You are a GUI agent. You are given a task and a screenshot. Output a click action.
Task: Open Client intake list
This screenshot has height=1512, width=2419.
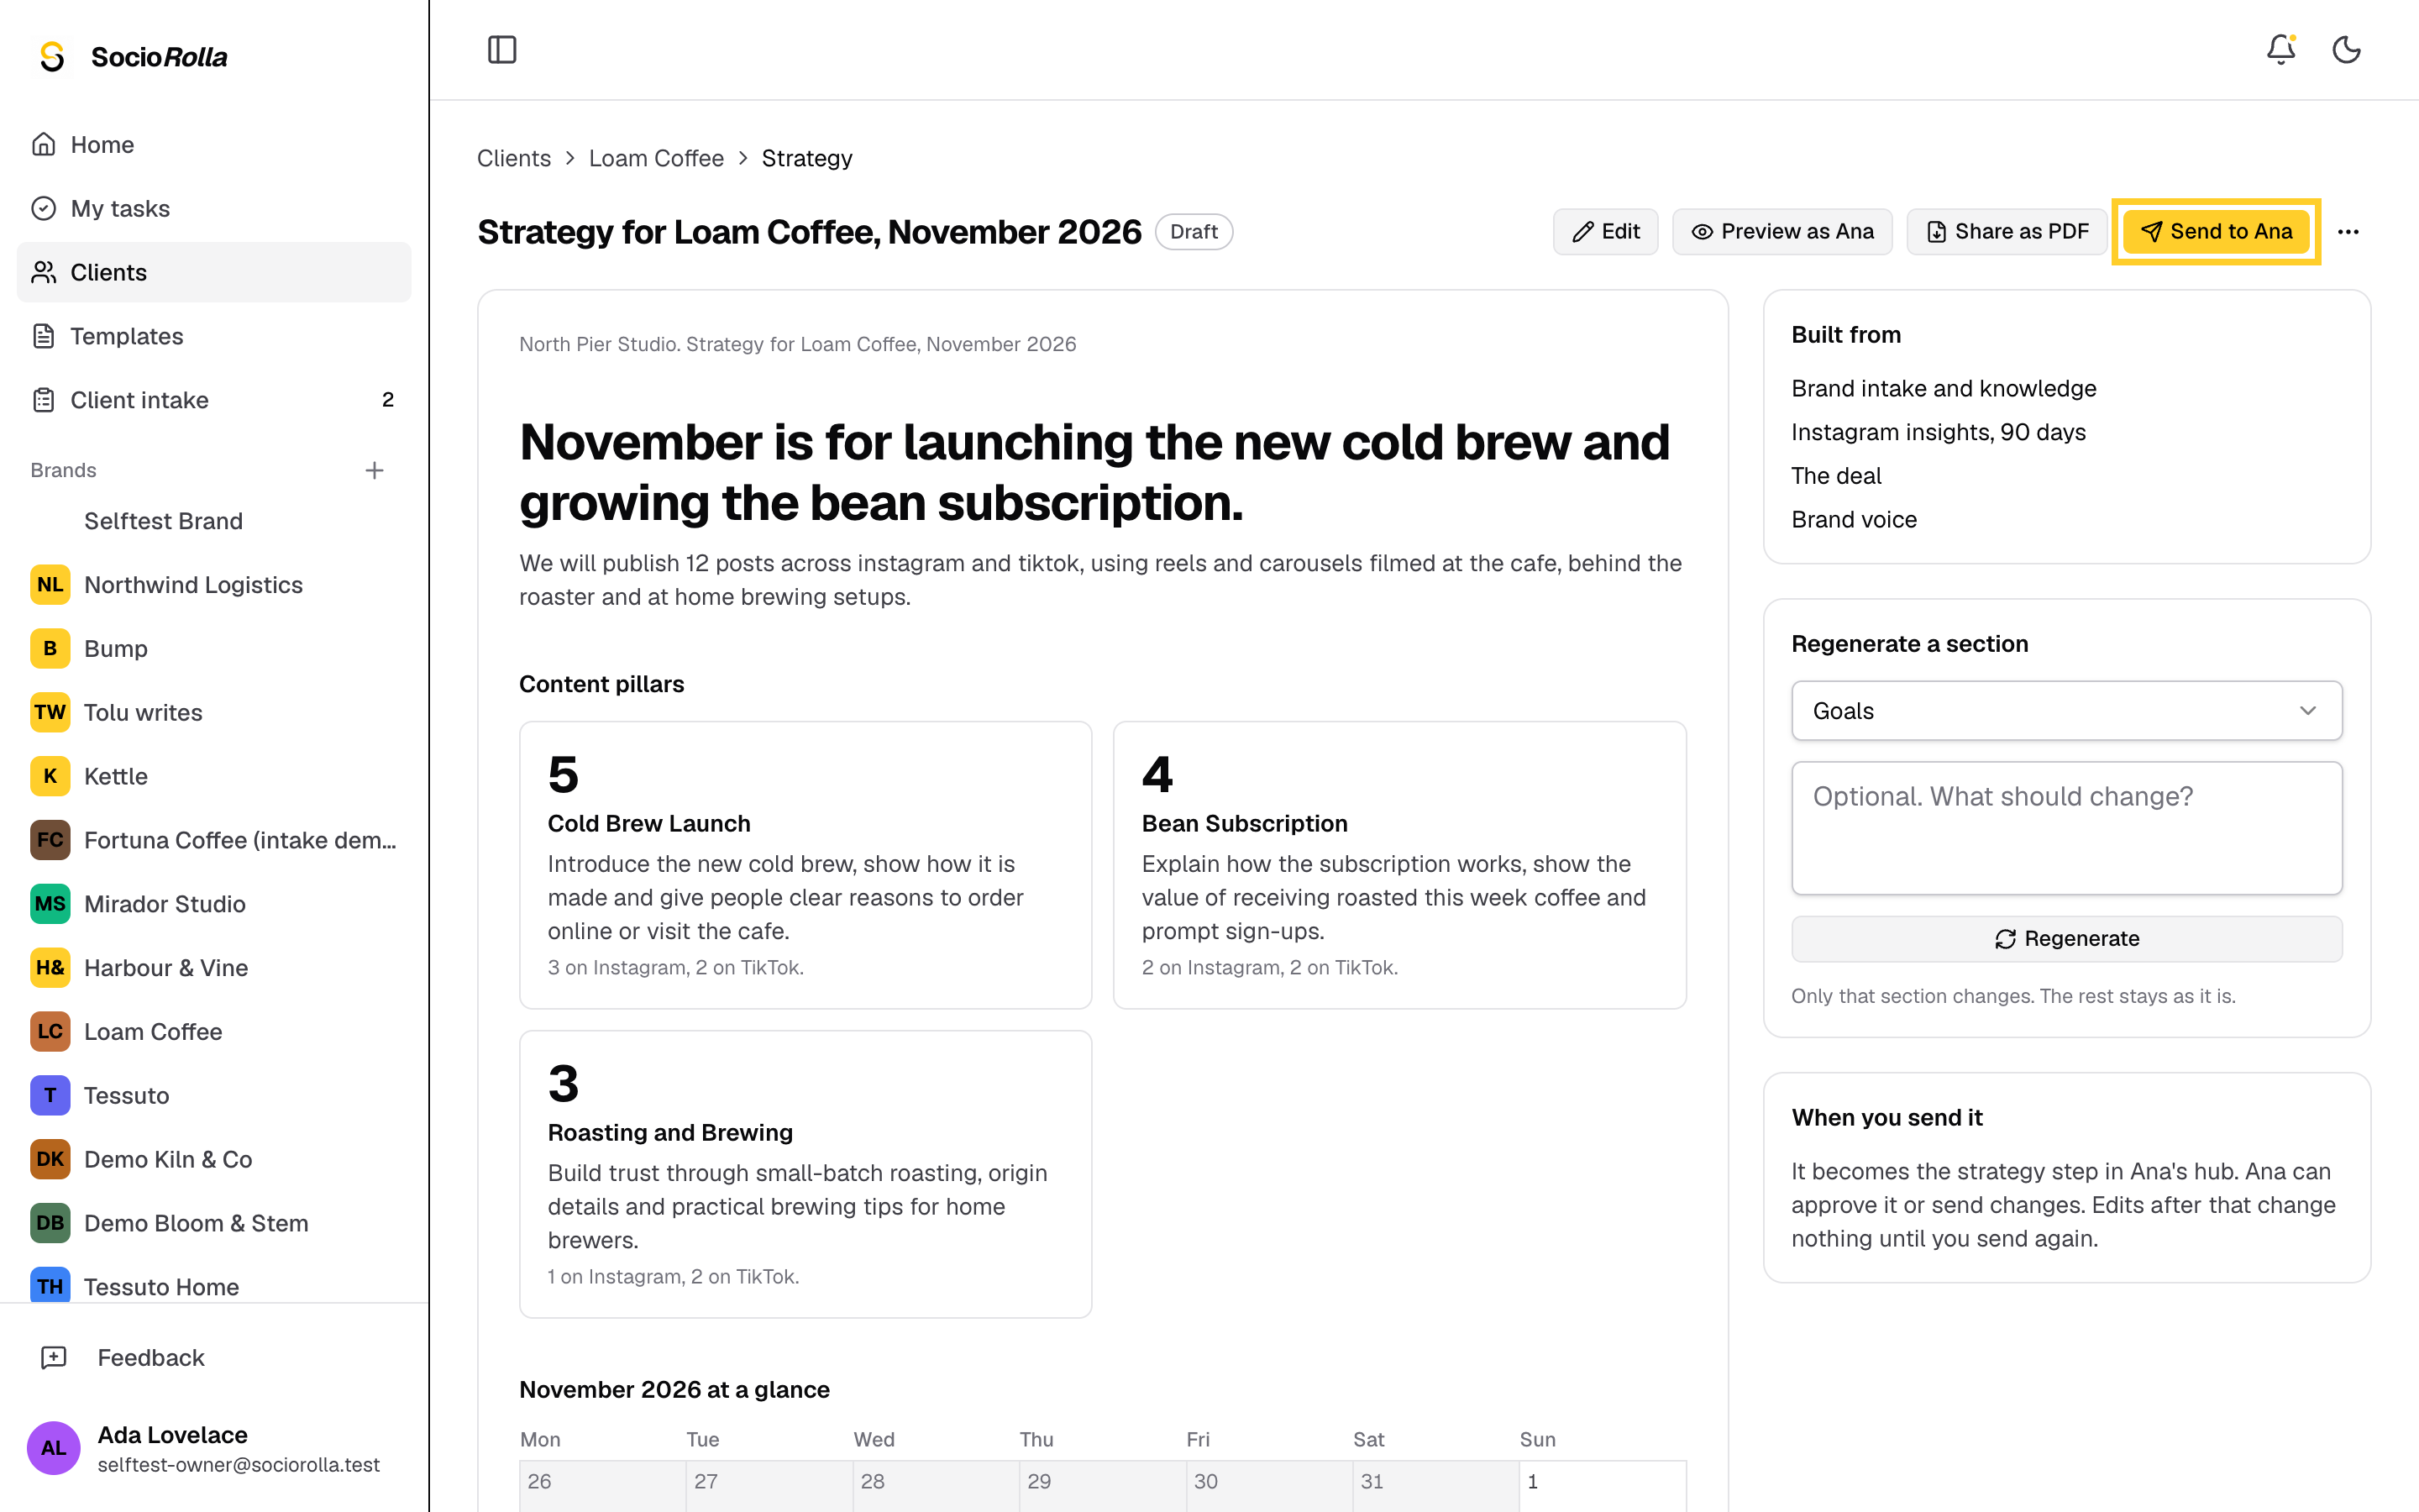tap(214, 400)
